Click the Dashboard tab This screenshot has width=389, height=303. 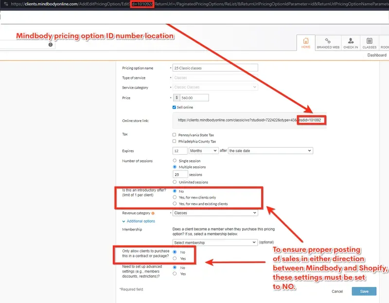[376, 55]
